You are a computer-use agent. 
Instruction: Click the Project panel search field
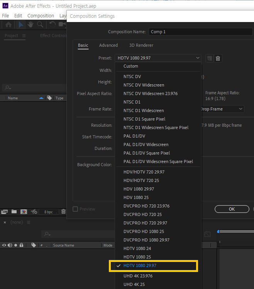[34, 88]
